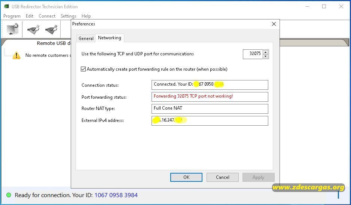Click Cancel in Preferences dialog
Screen dimensions: 351x205
pyautogui.click(x=223, y=177)
